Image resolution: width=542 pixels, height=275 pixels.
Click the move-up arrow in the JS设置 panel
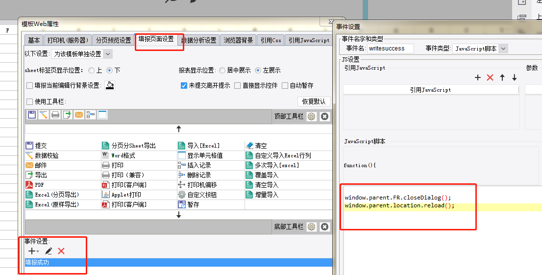coord(502,77)
